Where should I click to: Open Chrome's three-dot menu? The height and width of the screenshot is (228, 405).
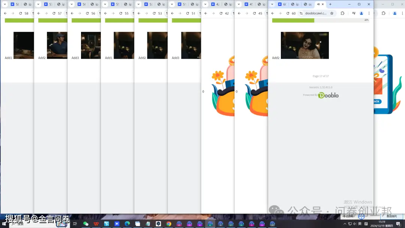coord(369,13)
